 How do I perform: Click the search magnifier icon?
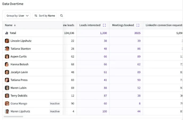(x=62, y=16)
